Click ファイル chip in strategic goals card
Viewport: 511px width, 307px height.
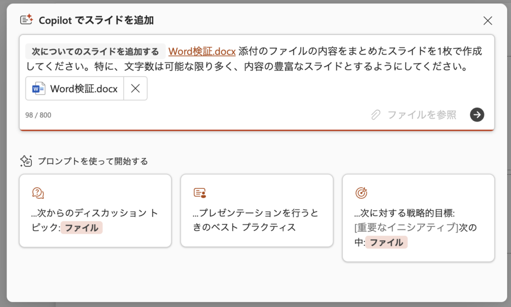pos(386,243)
